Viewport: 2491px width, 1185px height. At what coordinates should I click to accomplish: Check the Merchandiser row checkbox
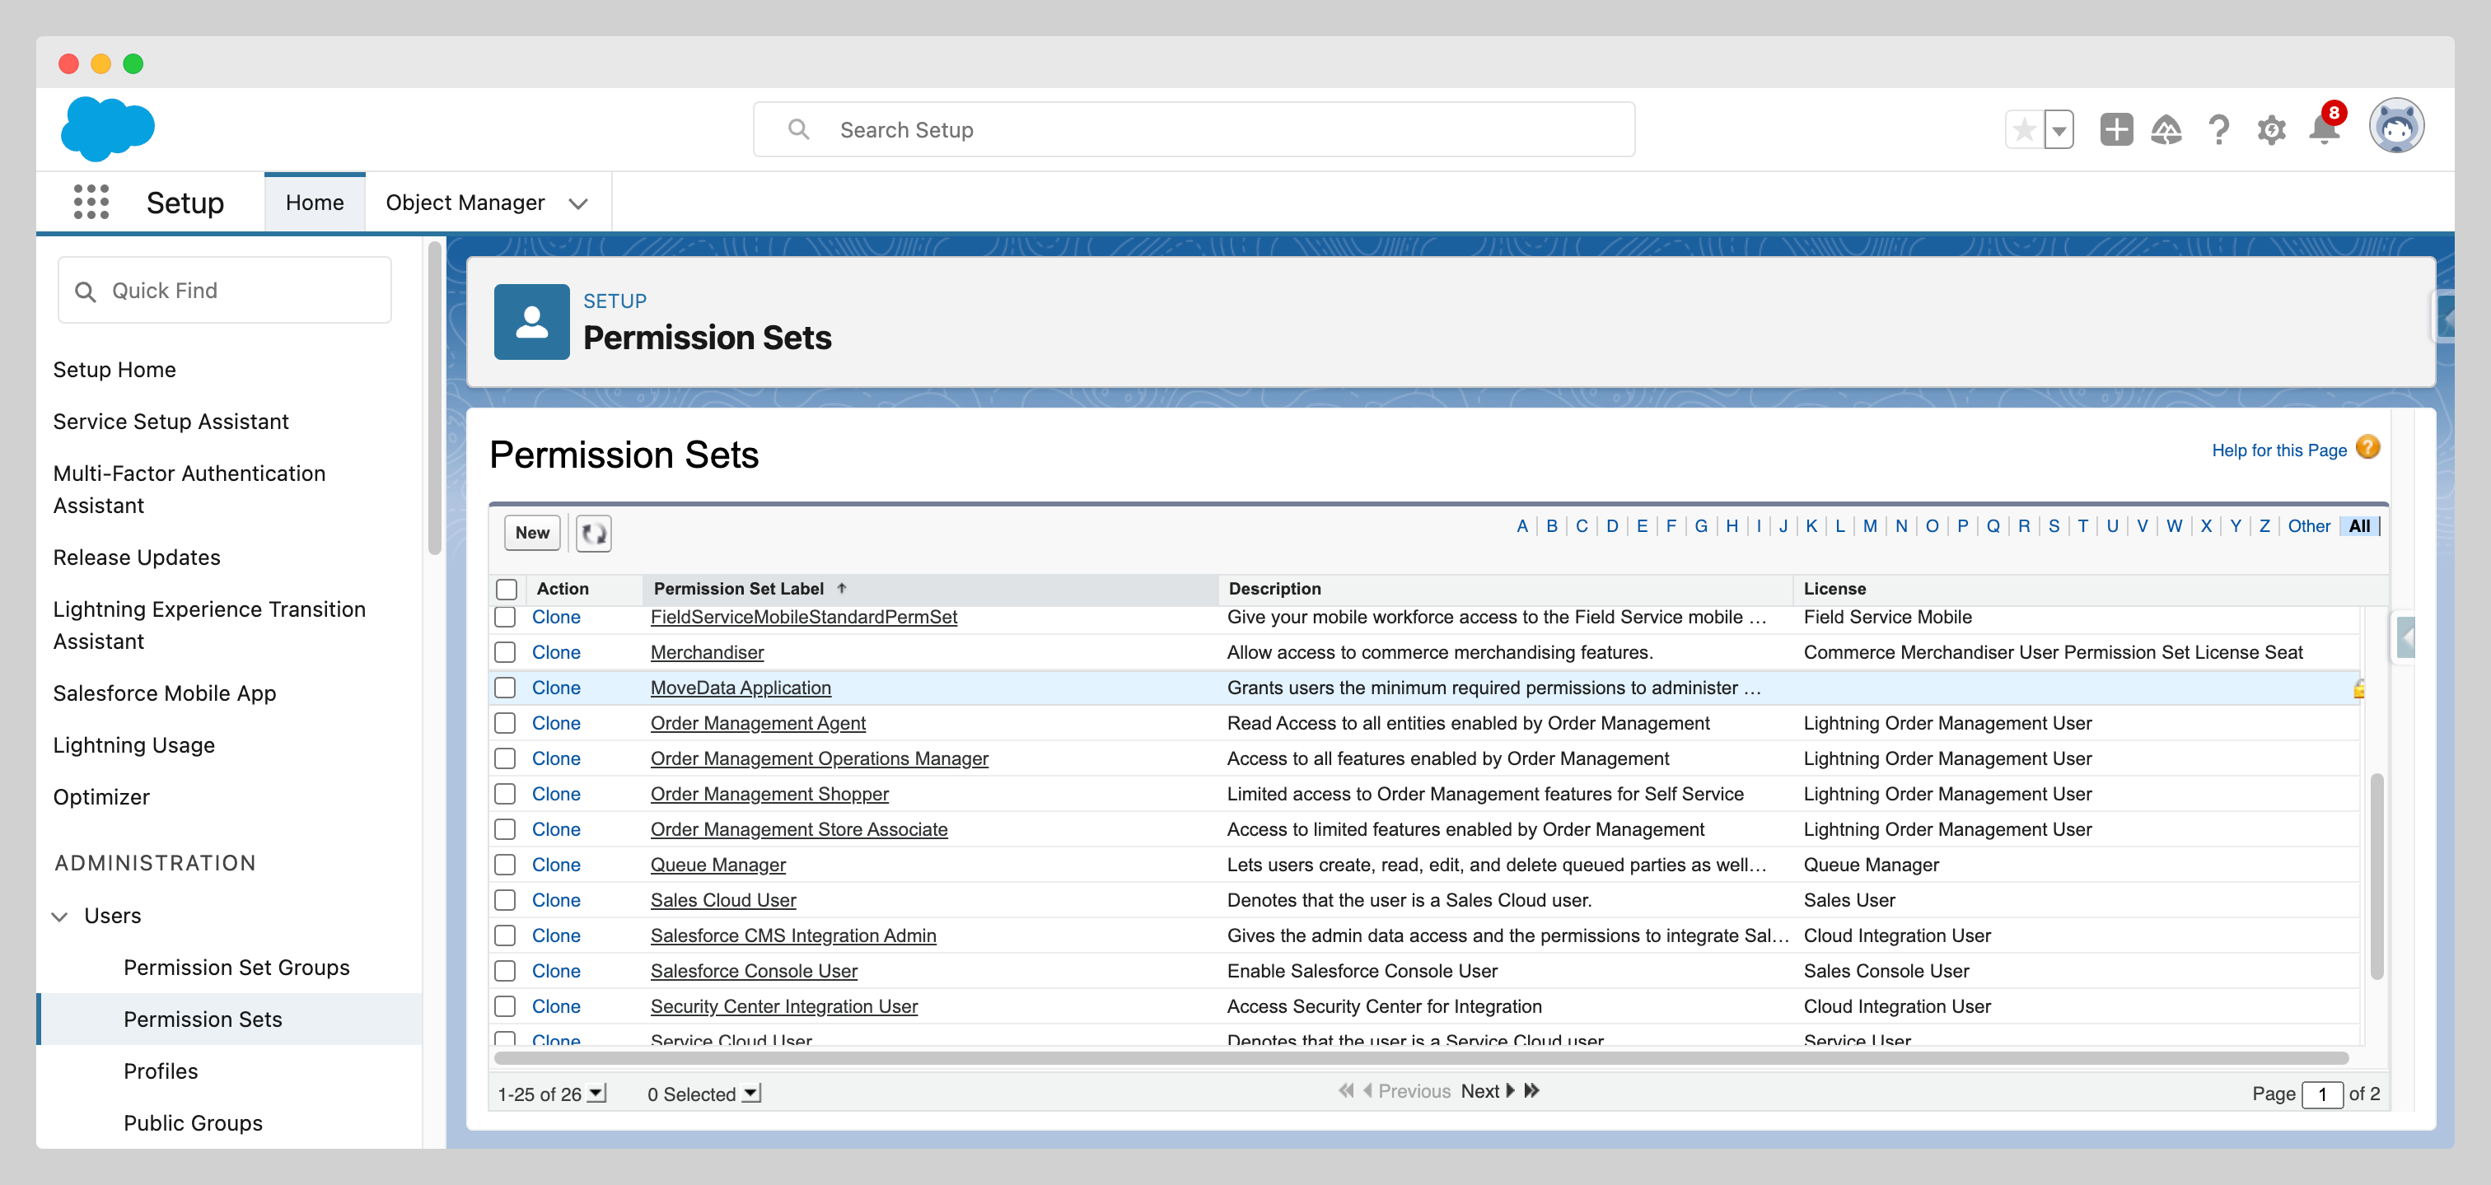505,652
